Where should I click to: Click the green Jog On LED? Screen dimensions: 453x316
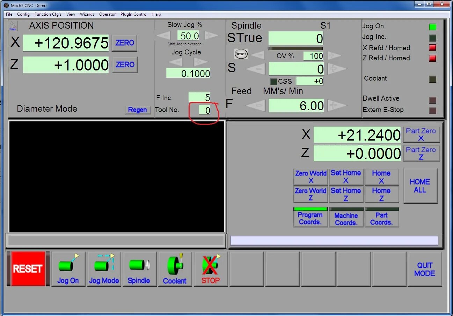pos(433,27)
